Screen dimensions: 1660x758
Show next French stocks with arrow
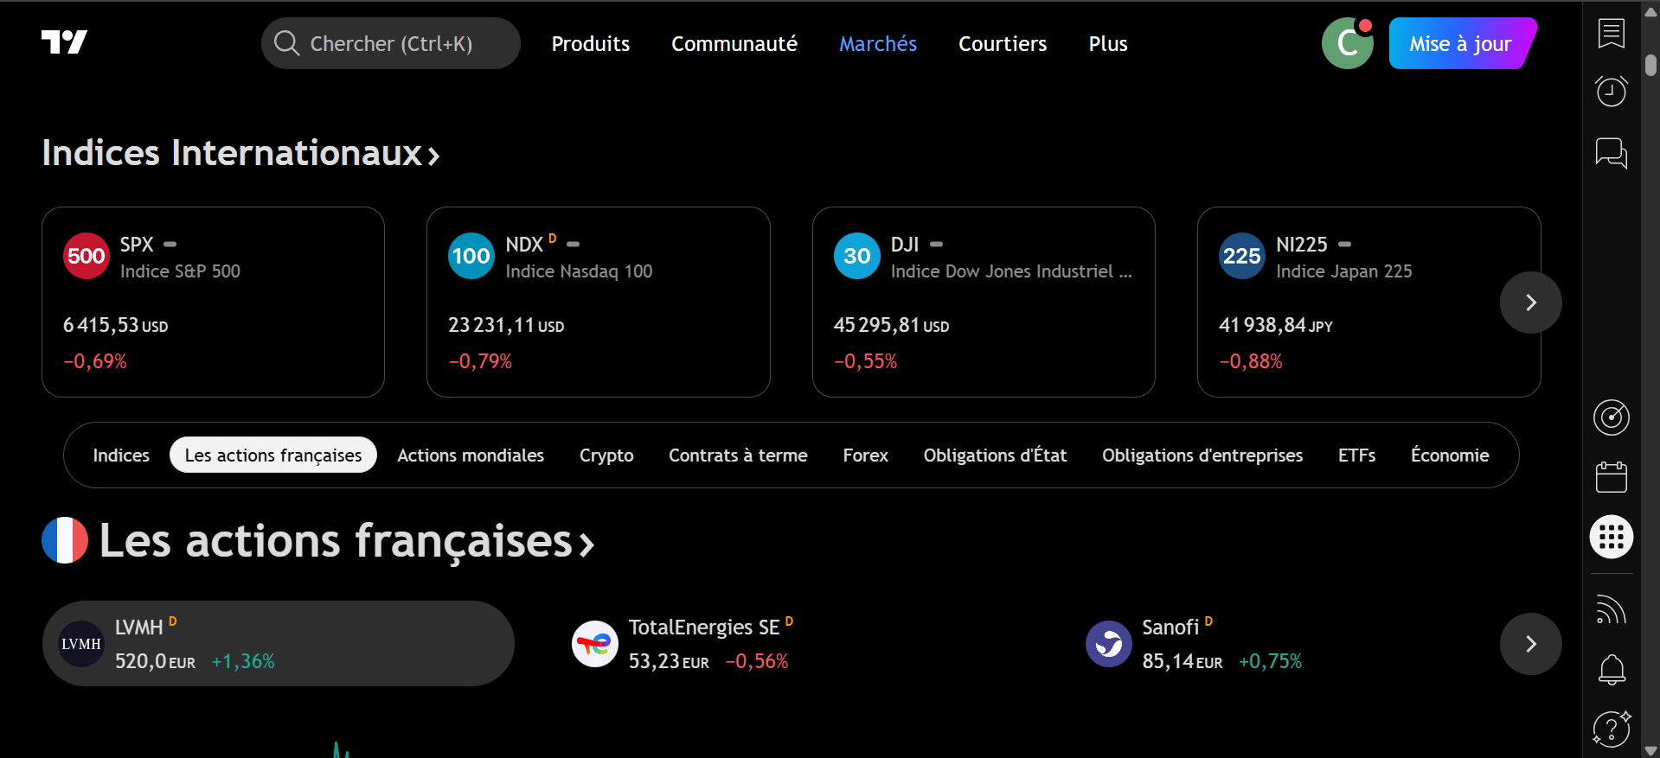tap(1530, 644)
